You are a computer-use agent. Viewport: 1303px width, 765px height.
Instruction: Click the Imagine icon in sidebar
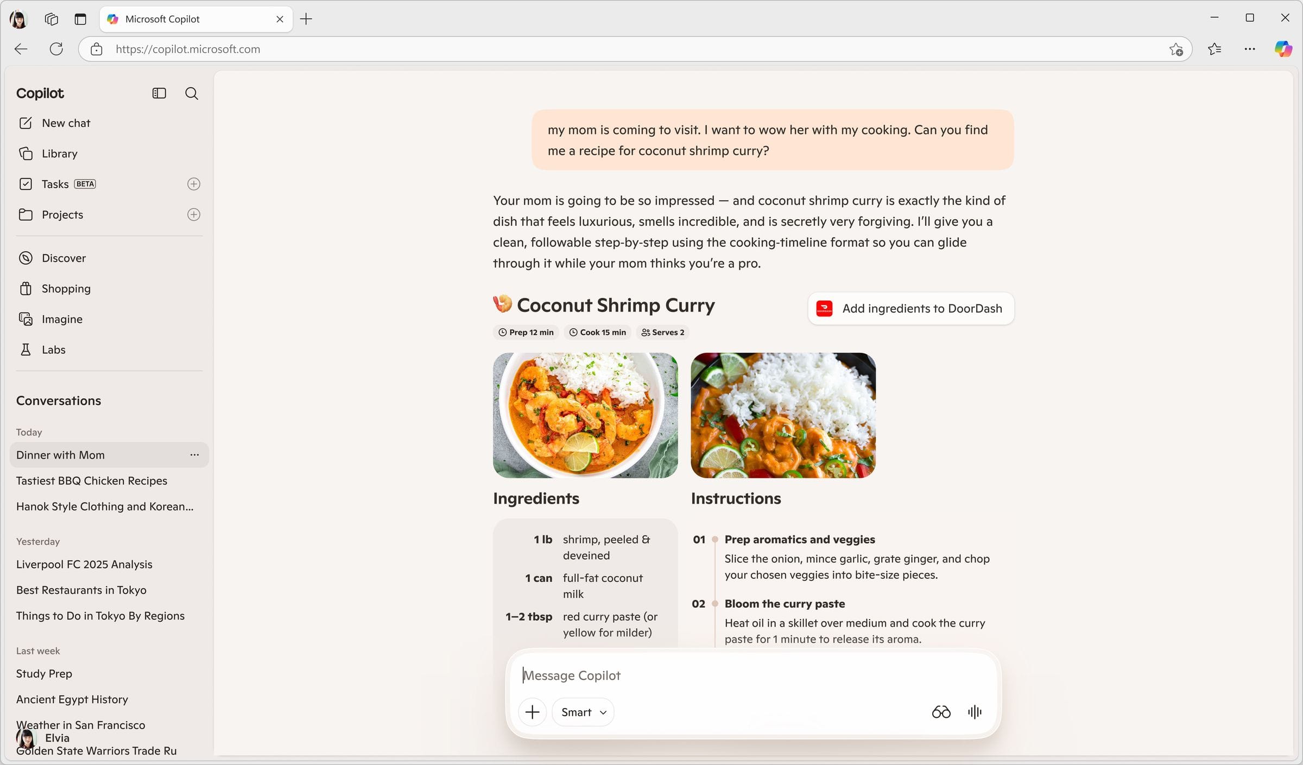tap(26, 319)
